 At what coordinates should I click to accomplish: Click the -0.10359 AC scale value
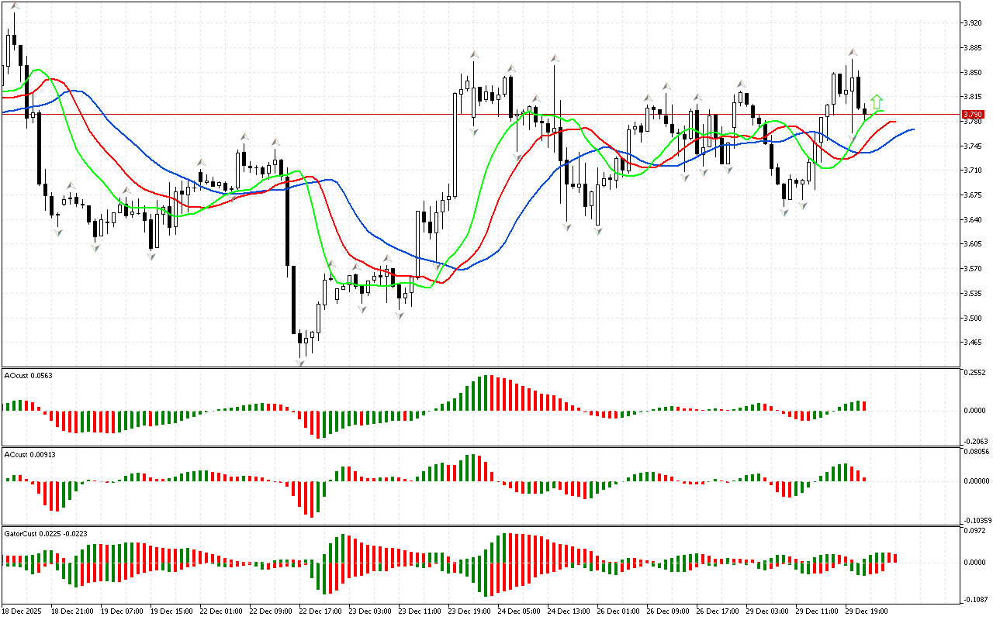976,520
